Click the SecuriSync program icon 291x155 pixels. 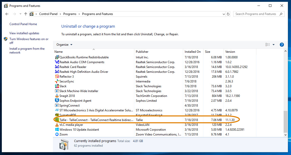point(57,81)
